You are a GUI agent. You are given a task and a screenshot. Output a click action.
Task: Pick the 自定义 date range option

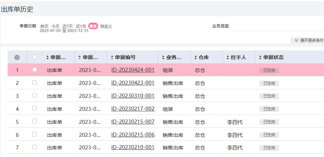coord(106,26)
